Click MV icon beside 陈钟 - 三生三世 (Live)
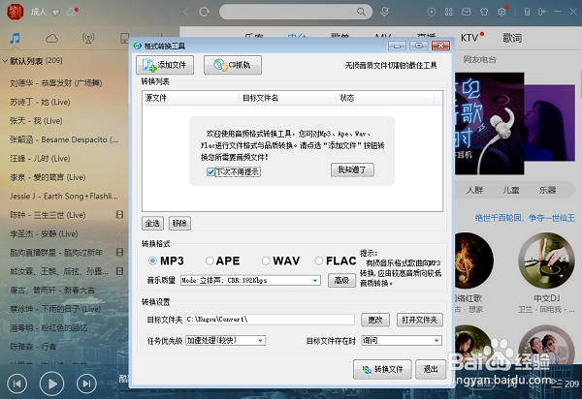This screenshot has width=582, height=399. click(x=119, y=214)
